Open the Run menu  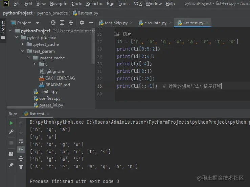[x=111, y=3]
